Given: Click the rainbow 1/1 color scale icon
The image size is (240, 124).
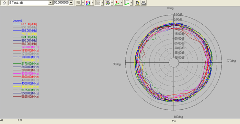Looking at the screenshot, I should [88, 3].
